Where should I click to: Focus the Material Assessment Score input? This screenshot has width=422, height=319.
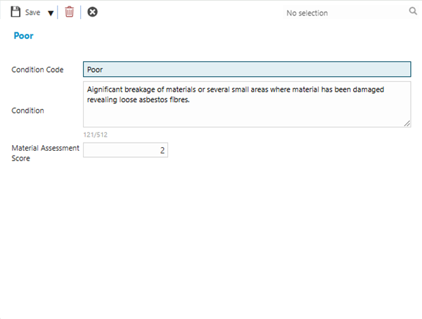coord(125,150)
